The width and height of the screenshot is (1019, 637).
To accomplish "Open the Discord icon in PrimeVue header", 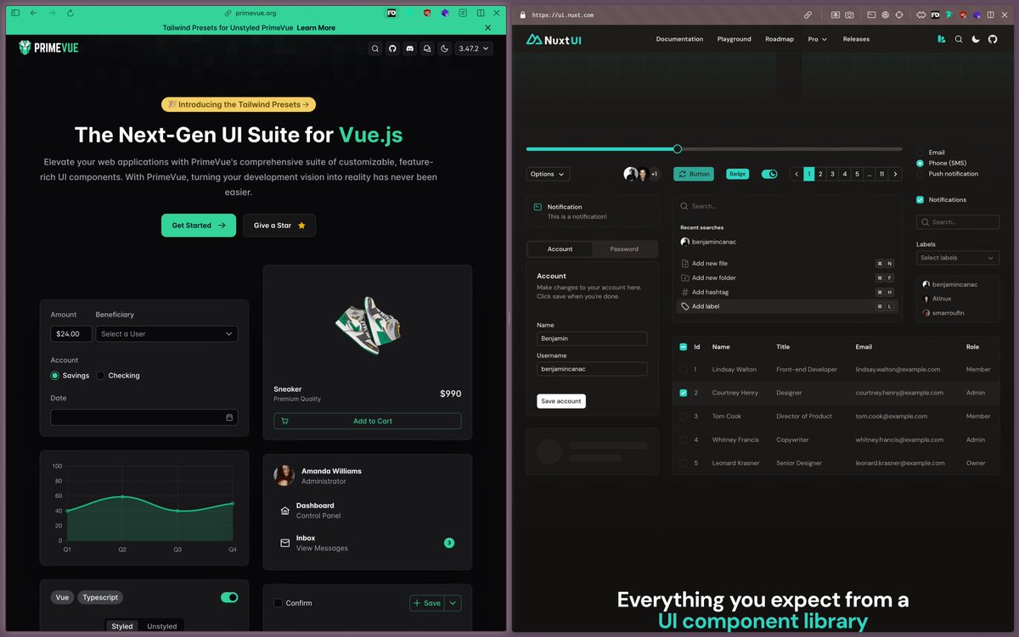I will [x=410, y=48].
